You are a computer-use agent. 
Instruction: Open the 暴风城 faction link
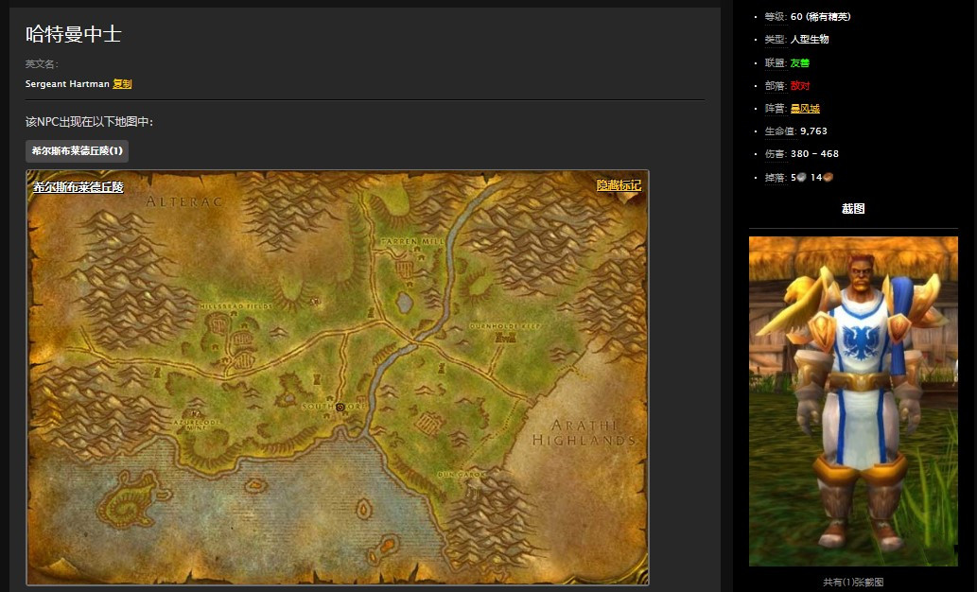805,109
